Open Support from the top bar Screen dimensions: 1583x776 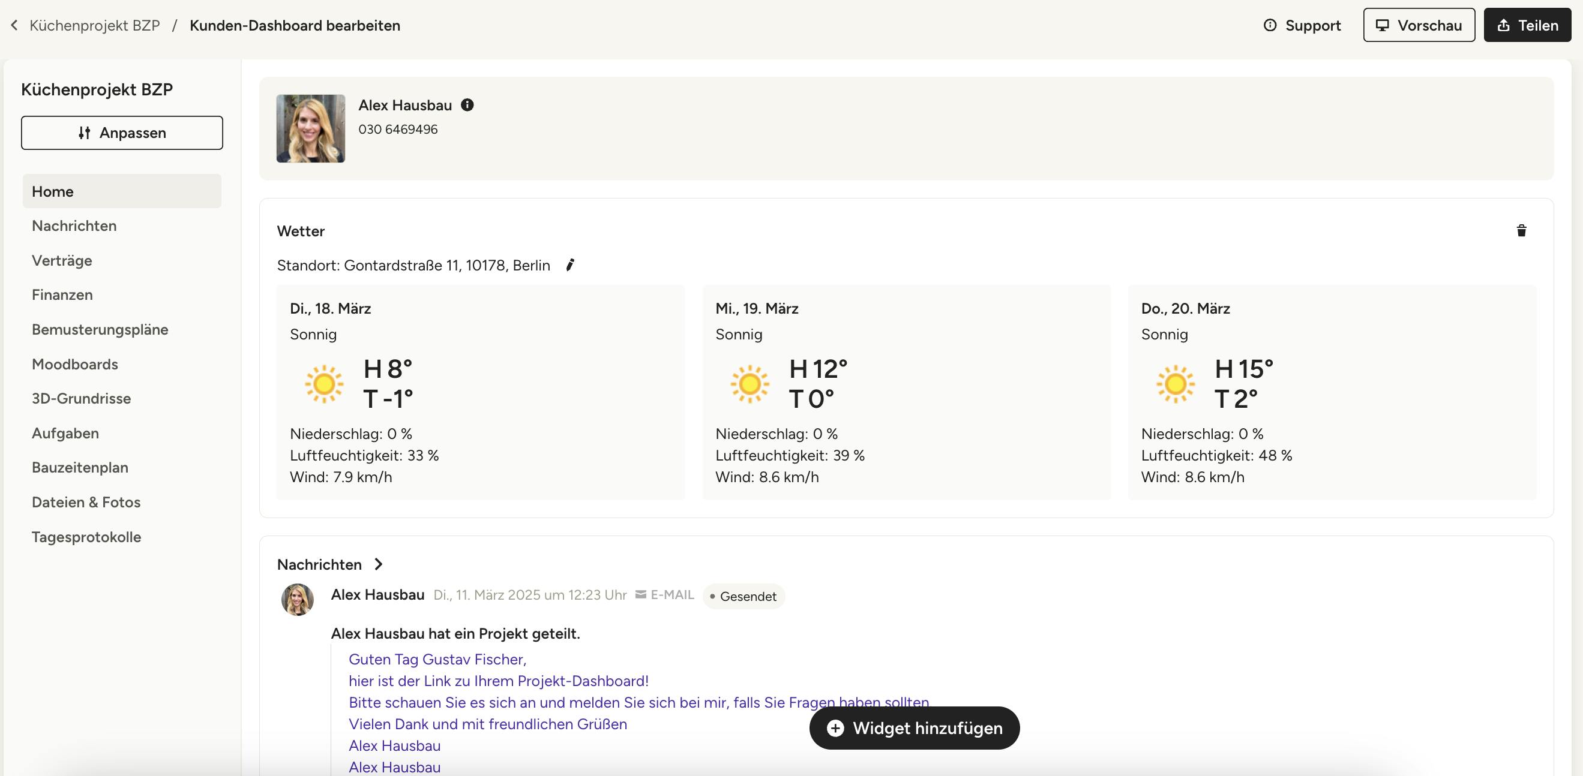1302,25
